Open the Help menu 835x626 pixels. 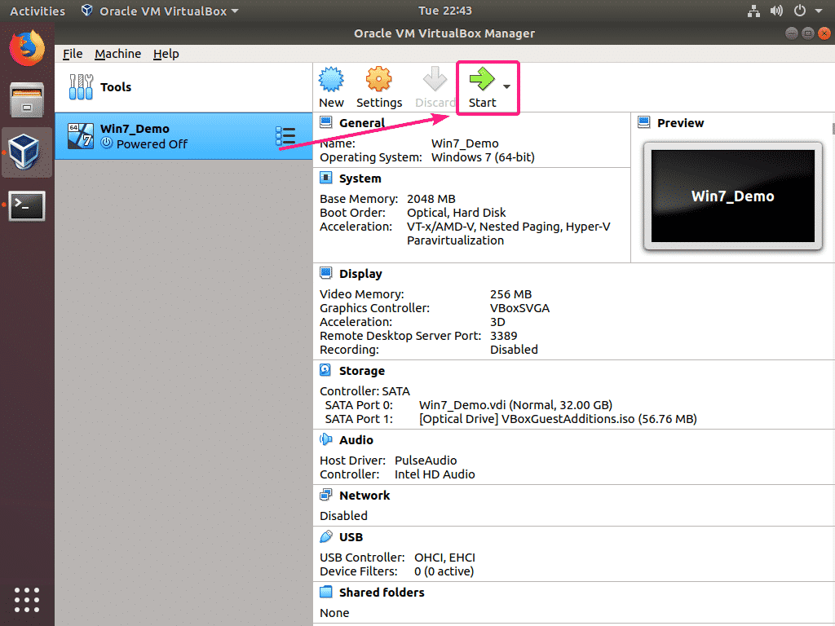[166, 54]
